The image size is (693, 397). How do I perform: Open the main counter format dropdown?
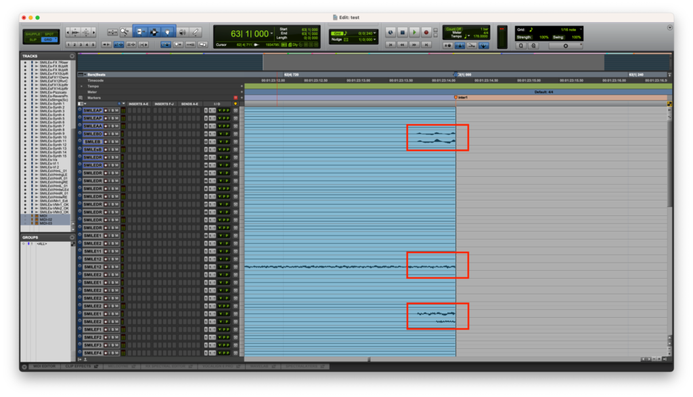271,33
